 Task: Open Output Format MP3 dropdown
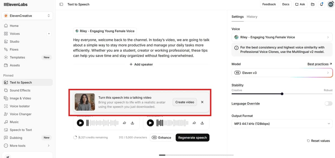[282, 124]
